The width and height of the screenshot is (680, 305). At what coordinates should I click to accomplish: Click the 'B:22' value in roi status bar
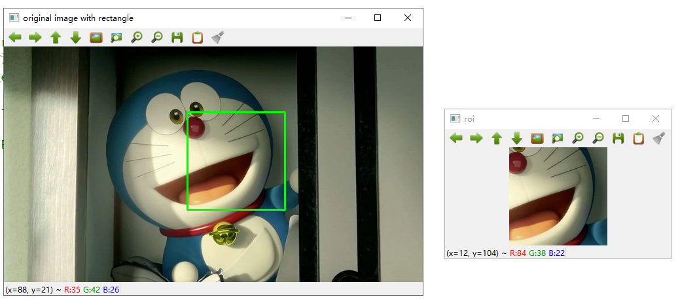(x=557, y=253)
